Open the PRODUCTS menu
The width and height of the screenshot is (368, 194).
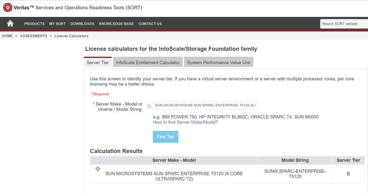(34, 24)
